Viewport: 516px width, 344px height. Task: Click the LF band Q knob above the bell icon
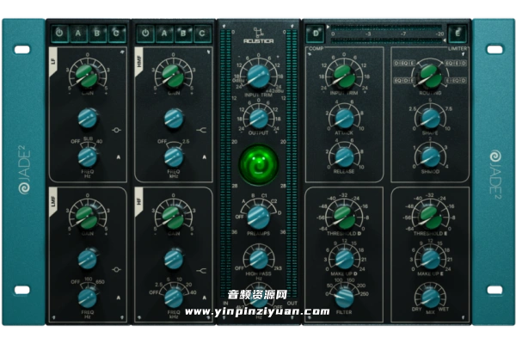click(x=88, y=118)
